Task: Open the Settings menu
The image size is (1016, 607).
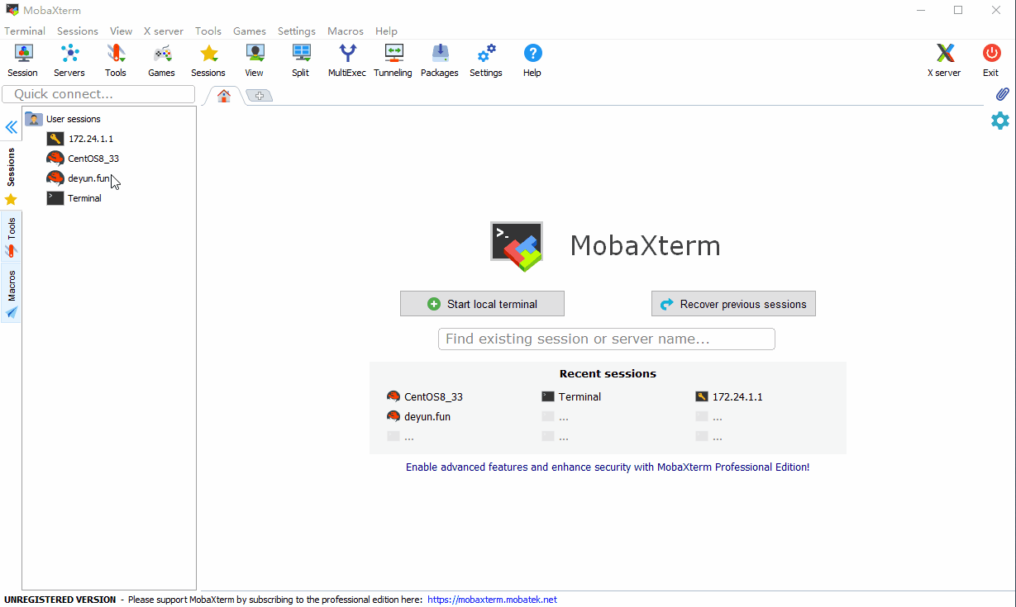Action: click(x=297, y=31)
